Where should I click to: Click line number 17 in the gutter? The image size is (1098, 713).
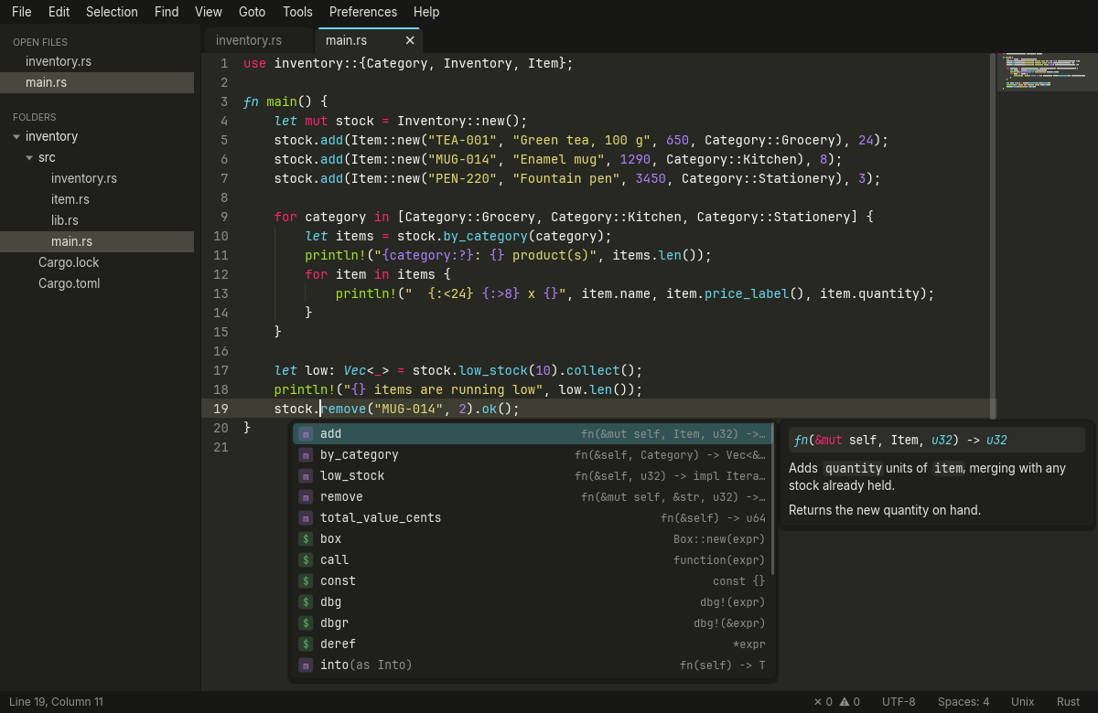[221, 370]
